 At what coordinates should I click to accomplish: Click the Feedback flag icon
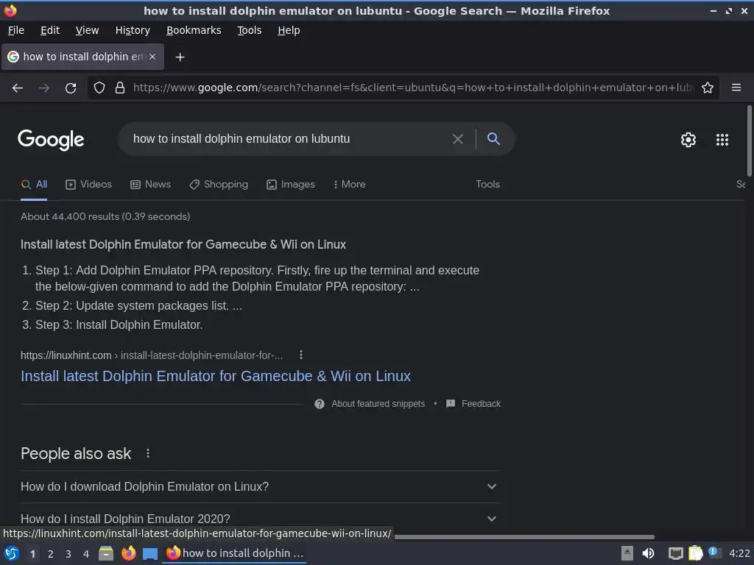(451, 404)
